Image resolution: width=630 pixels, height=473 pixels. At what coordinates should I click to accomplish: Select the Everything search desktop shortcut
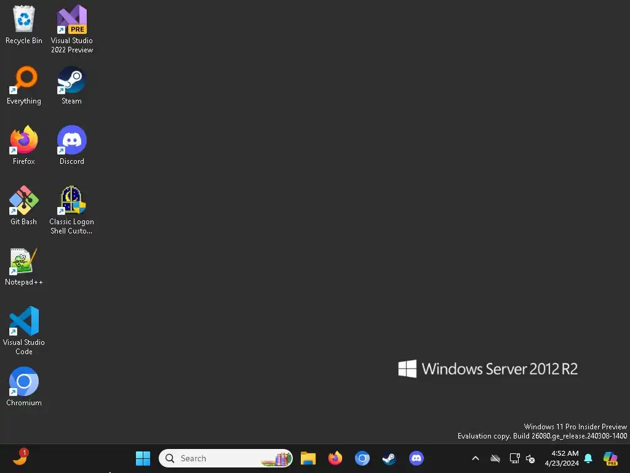(24, 85)
